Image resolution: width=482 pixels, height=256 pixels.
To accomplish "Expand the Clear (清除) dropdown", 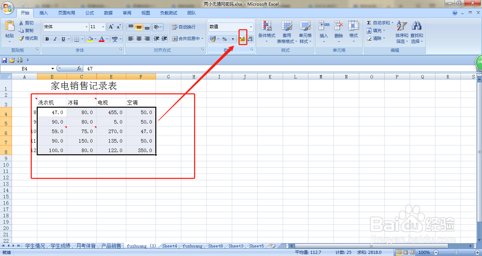I will pos(384,38).
